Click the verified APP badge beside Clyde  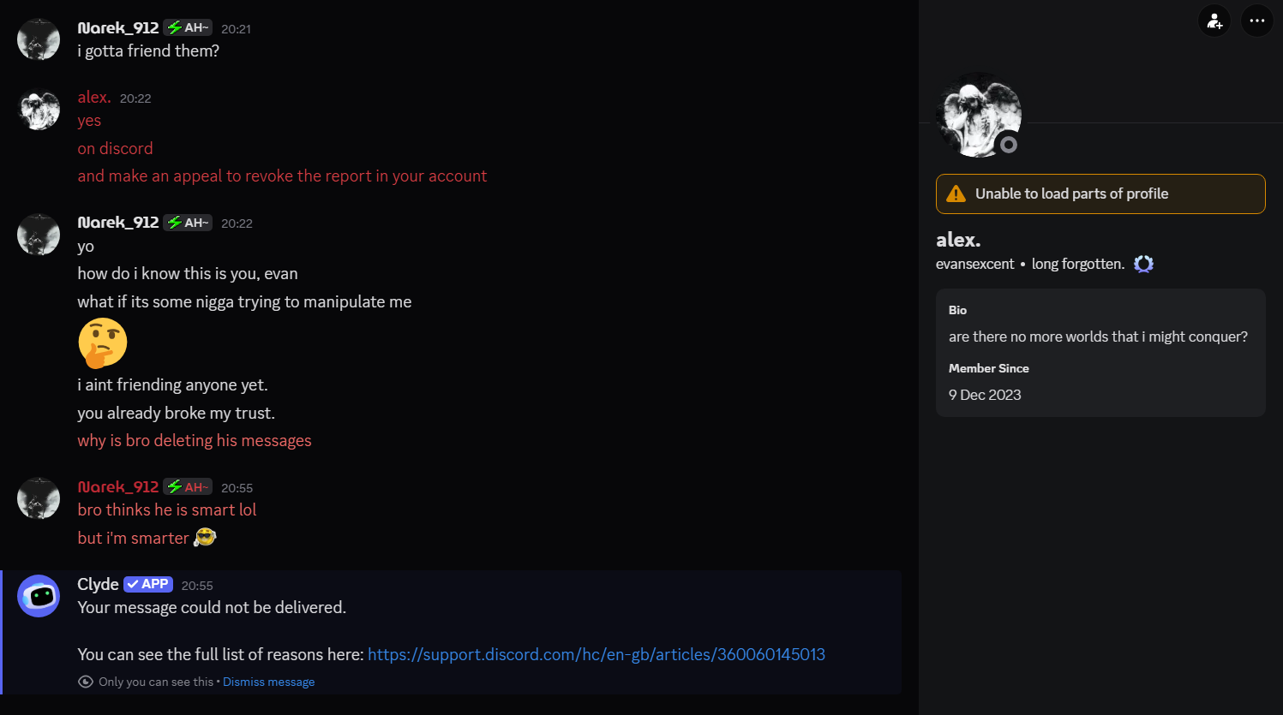point(147,584)
